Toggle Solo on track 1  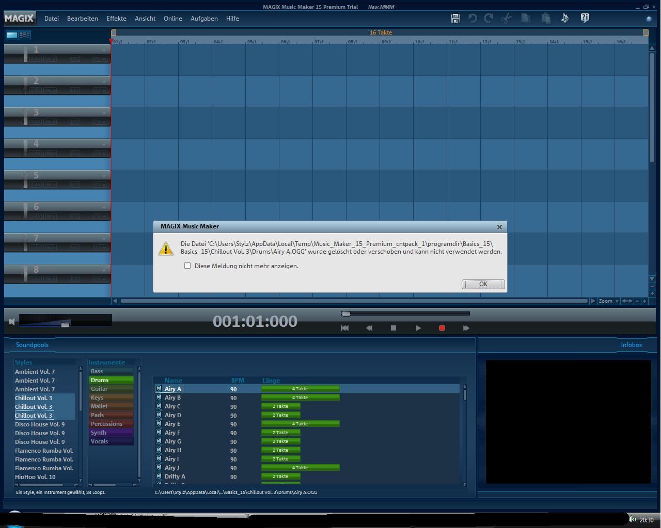36,59
